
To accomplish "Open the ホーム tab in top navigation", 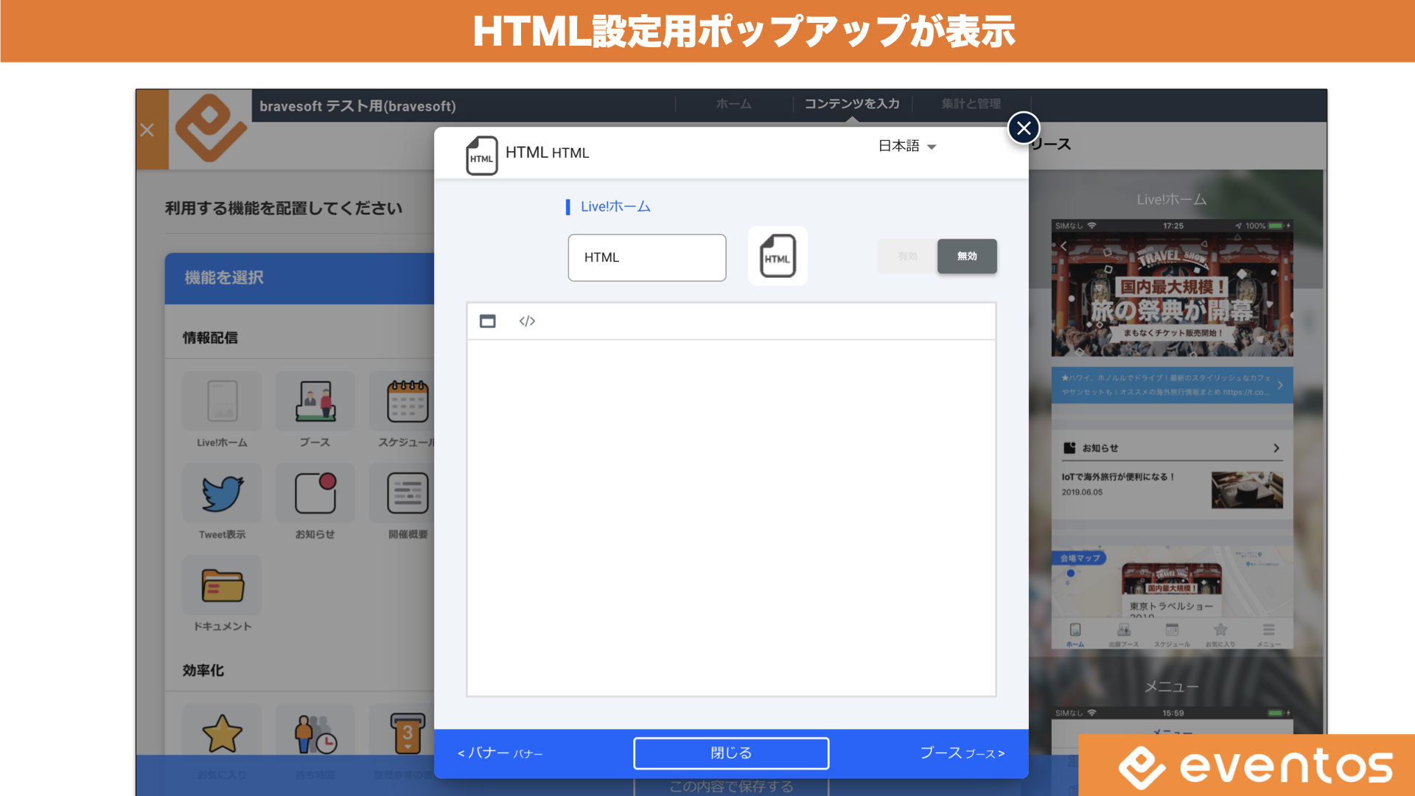I will (733, 104).
